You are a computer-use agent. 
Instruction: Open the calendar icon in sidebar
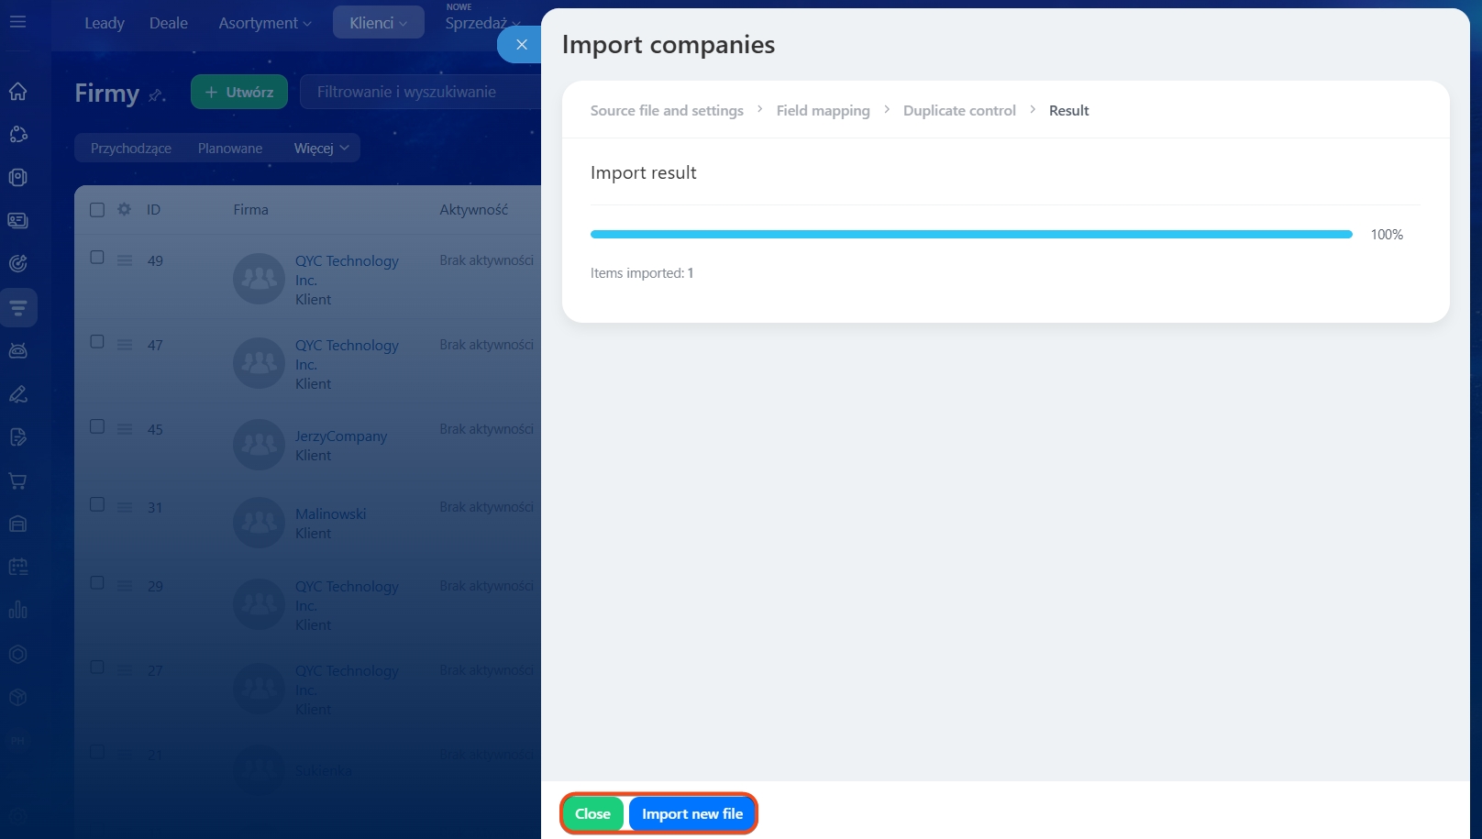[x=17, y=567]
